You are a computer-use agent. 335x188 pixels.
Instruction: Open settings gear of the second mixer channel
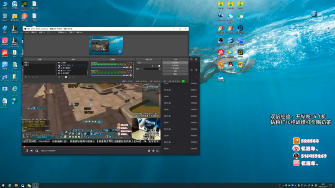pyautogui.click(x=131, y=75)
